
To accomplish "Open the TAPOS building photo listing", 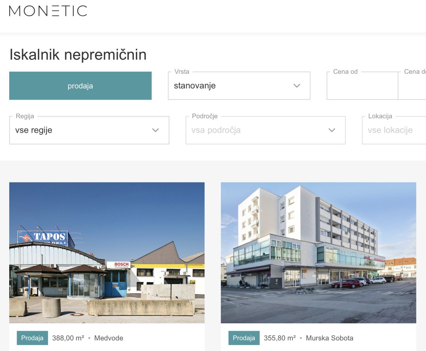I will pyautogui.click(x=107, y=253).
